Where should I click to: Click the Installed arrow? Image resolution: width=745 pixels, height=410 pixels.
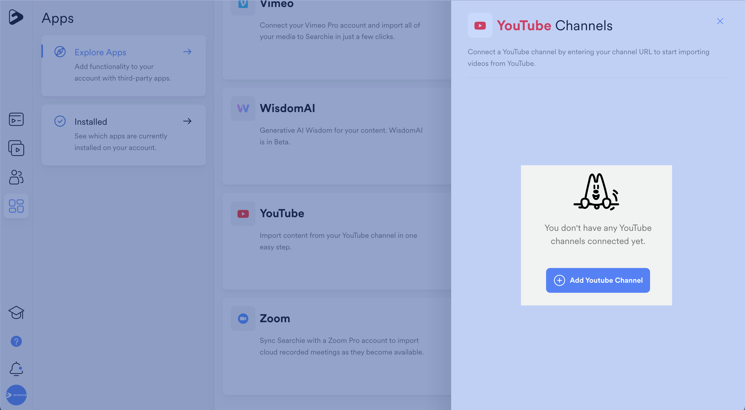tap(187, 121)
